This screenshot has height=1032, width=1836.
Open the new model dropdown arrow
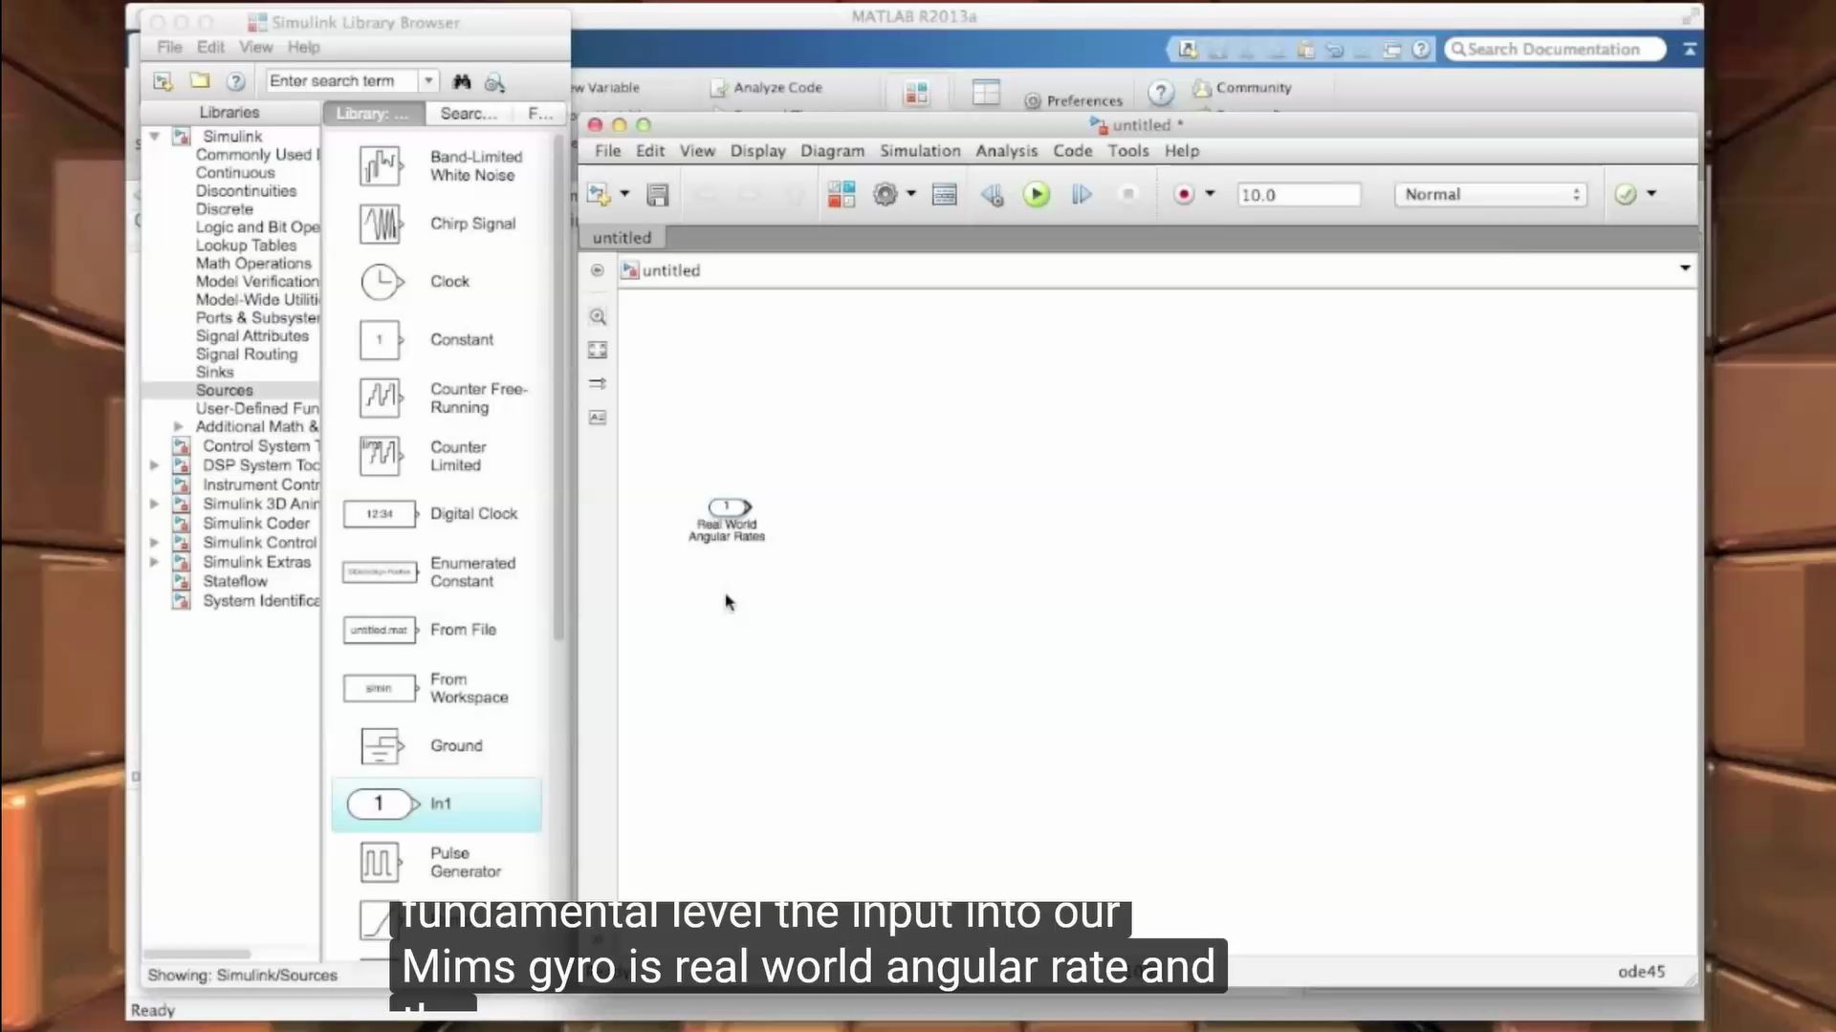624,194
